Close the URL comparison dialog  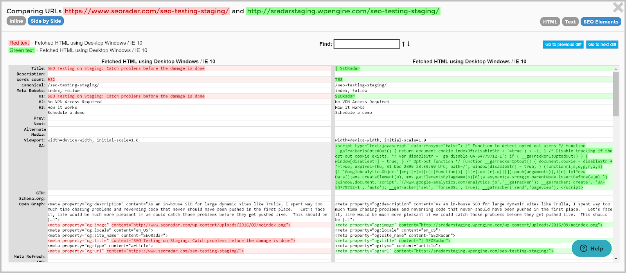point(618,7)
